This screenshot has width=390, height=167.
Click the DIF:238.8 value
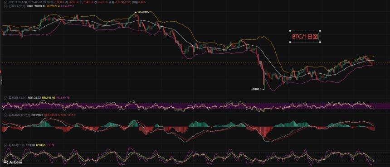pos(37,115)
